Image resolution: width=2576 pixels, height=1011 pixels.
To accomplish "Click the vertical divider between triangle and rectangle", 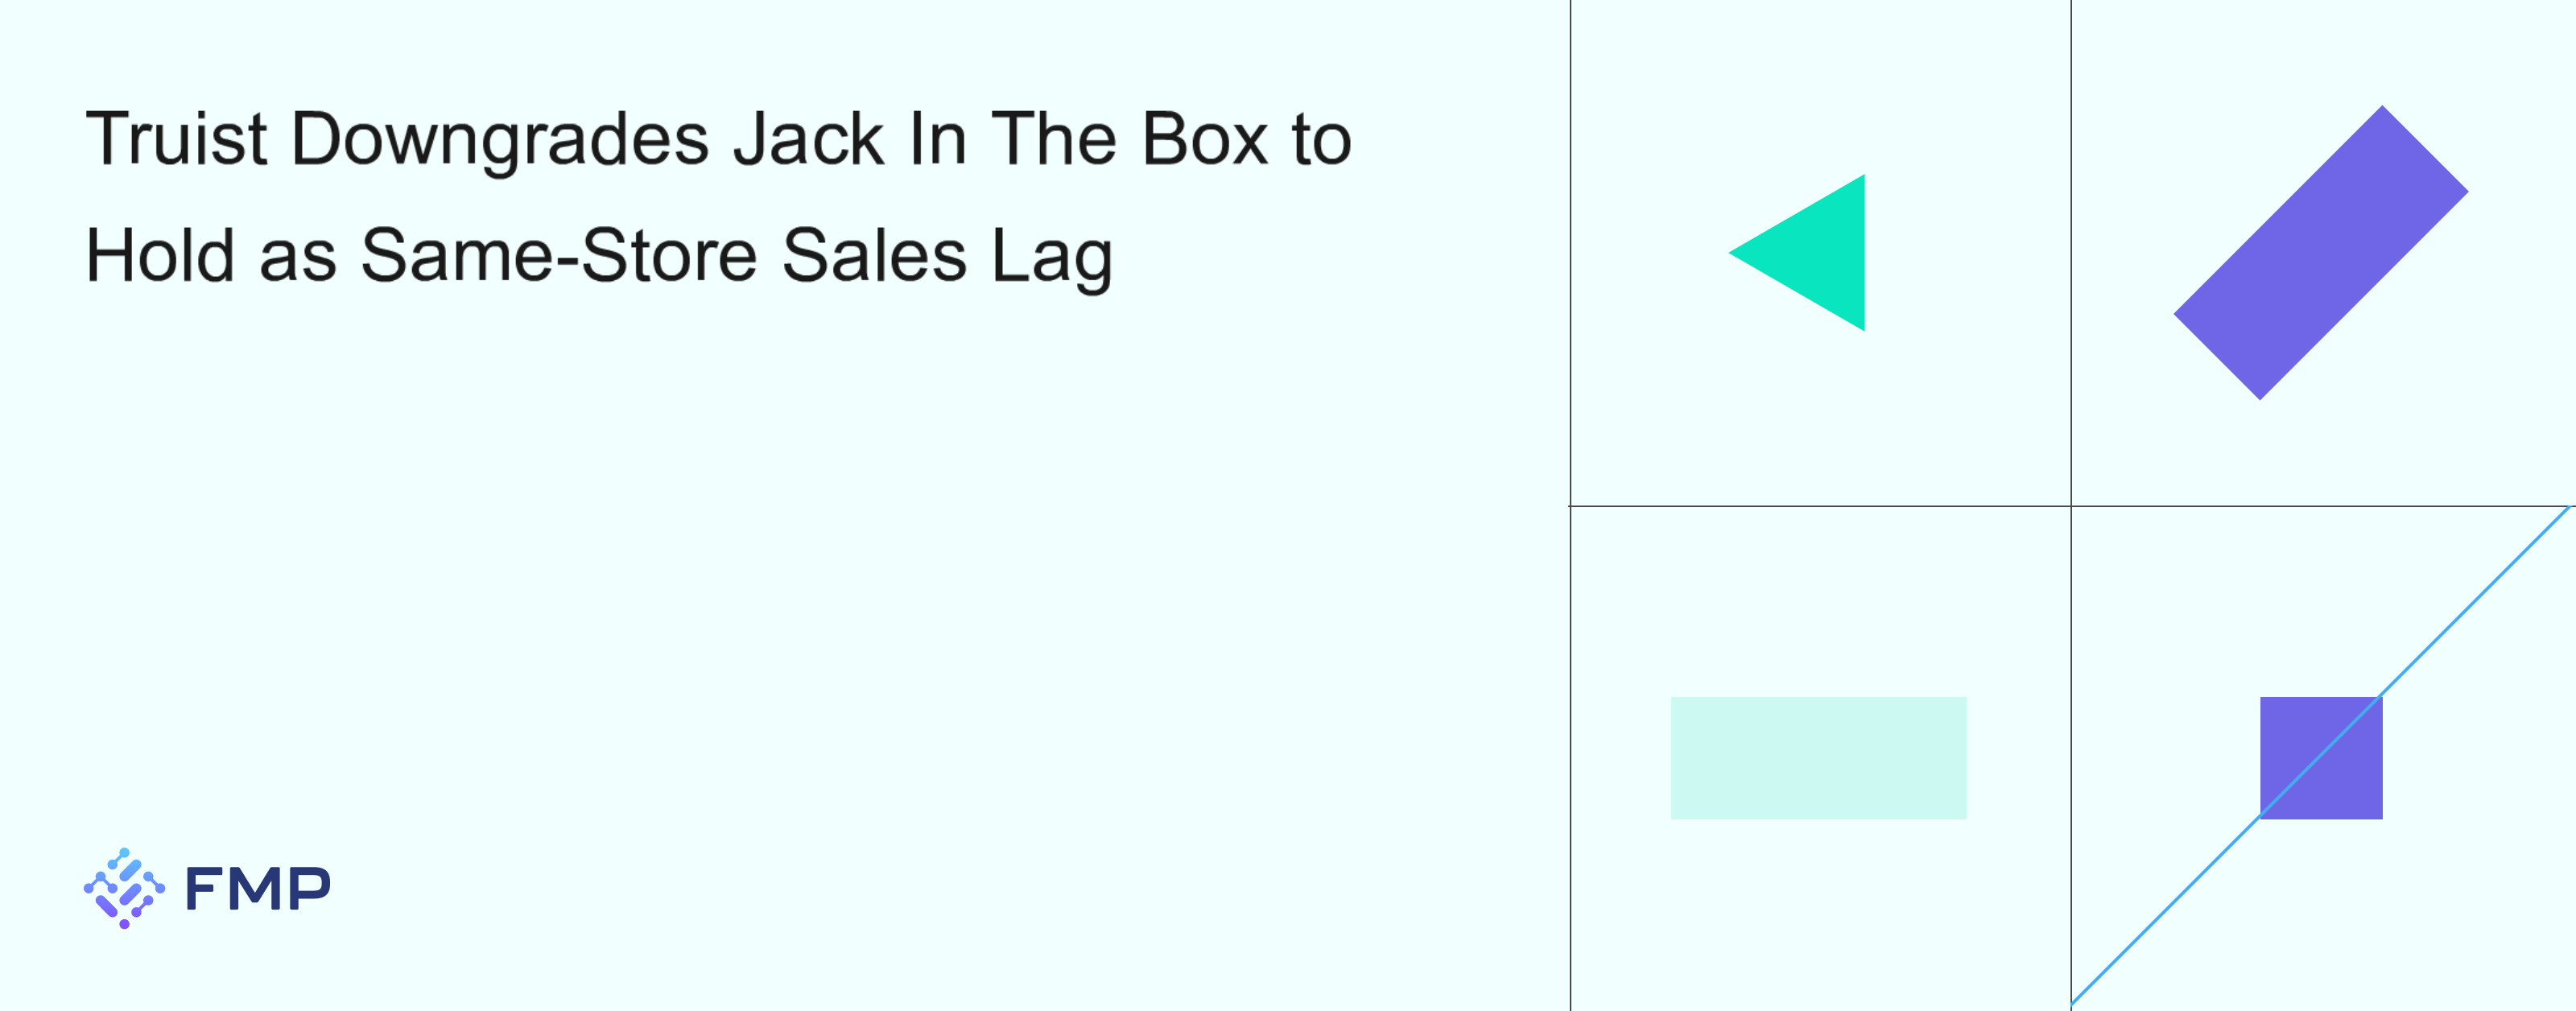I will point(2071,253).
